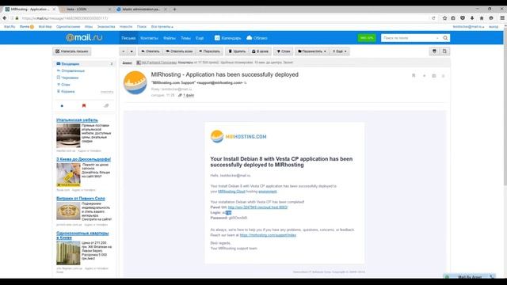Open the Итальянская мебель ad thumbnail
507x285 pixels.
(x=68, y=135)
